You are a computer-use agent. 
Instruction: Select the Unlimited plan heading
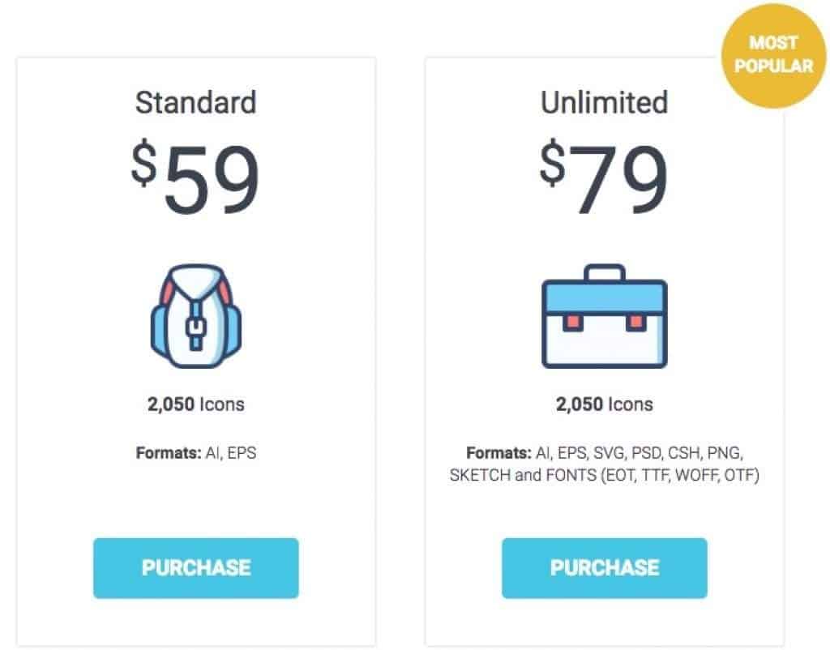click(x=605, y=103)
